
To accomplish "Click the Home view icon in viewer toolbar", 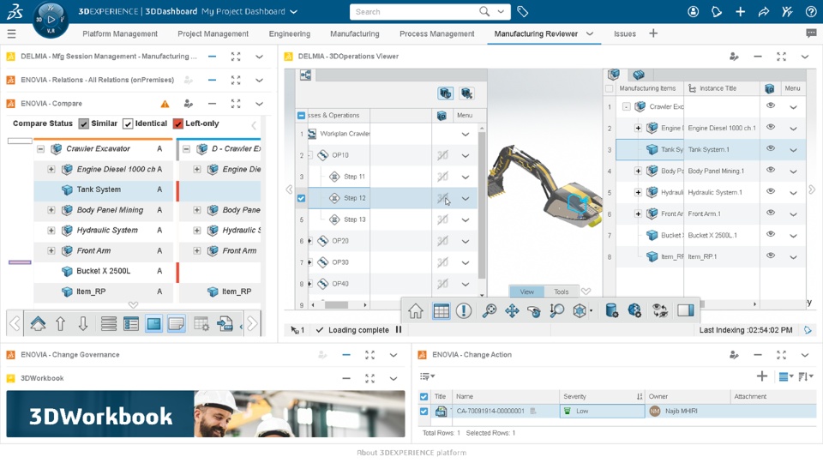I will (x=415, y=310).
